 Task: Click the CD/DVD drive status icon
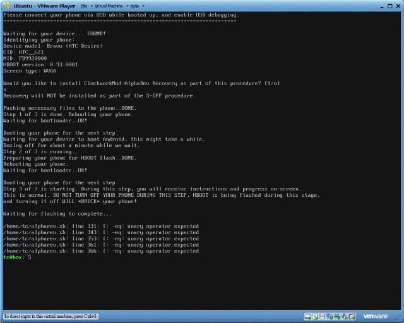pos(315,316)
